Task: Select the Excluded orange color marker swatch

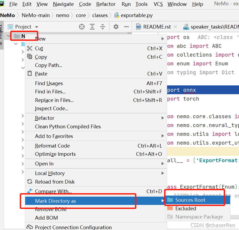Action: (170, 208)
